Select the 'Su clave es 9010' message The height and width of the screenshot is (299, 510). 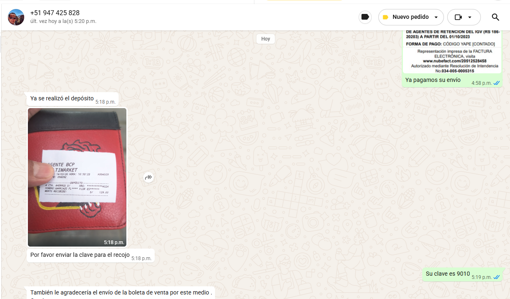pyautogui.click(x=448, y=274)
